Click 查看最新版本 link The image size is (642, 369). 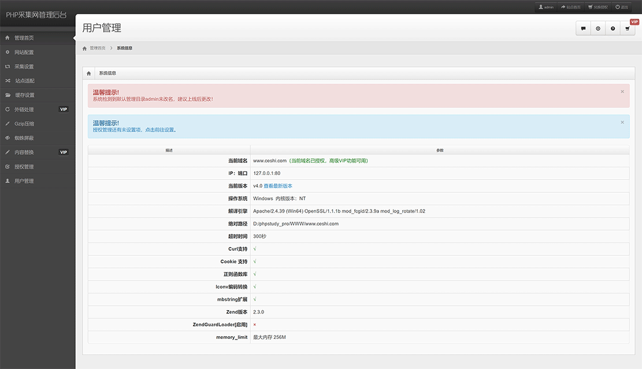278,186
